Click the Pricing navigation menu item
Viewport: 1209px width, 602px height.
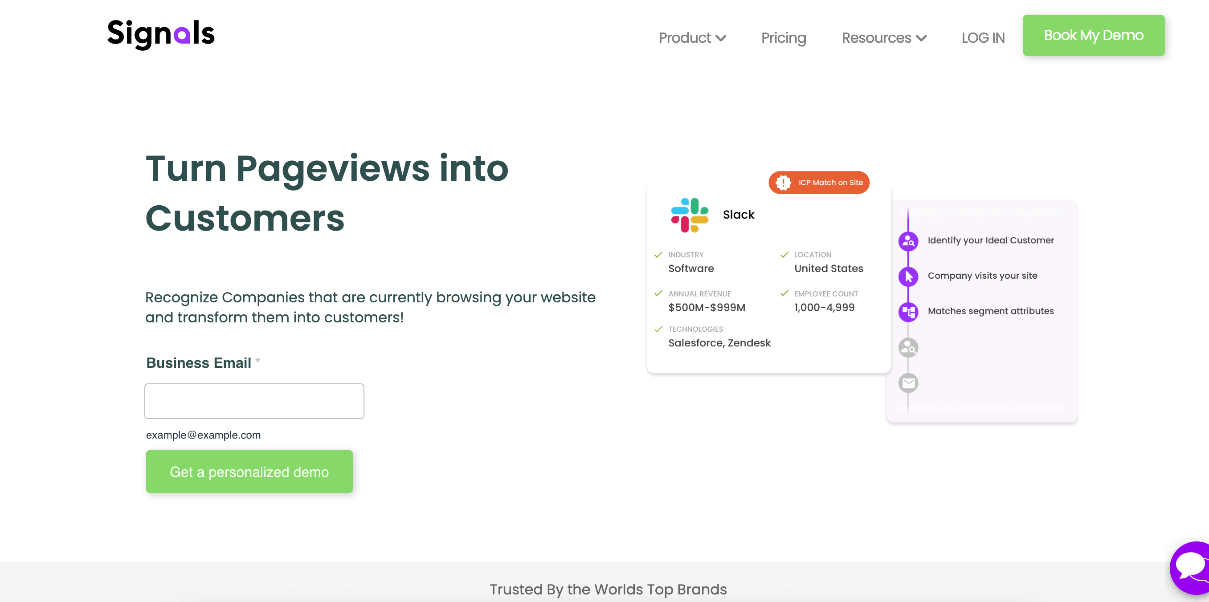pos(784,38)
